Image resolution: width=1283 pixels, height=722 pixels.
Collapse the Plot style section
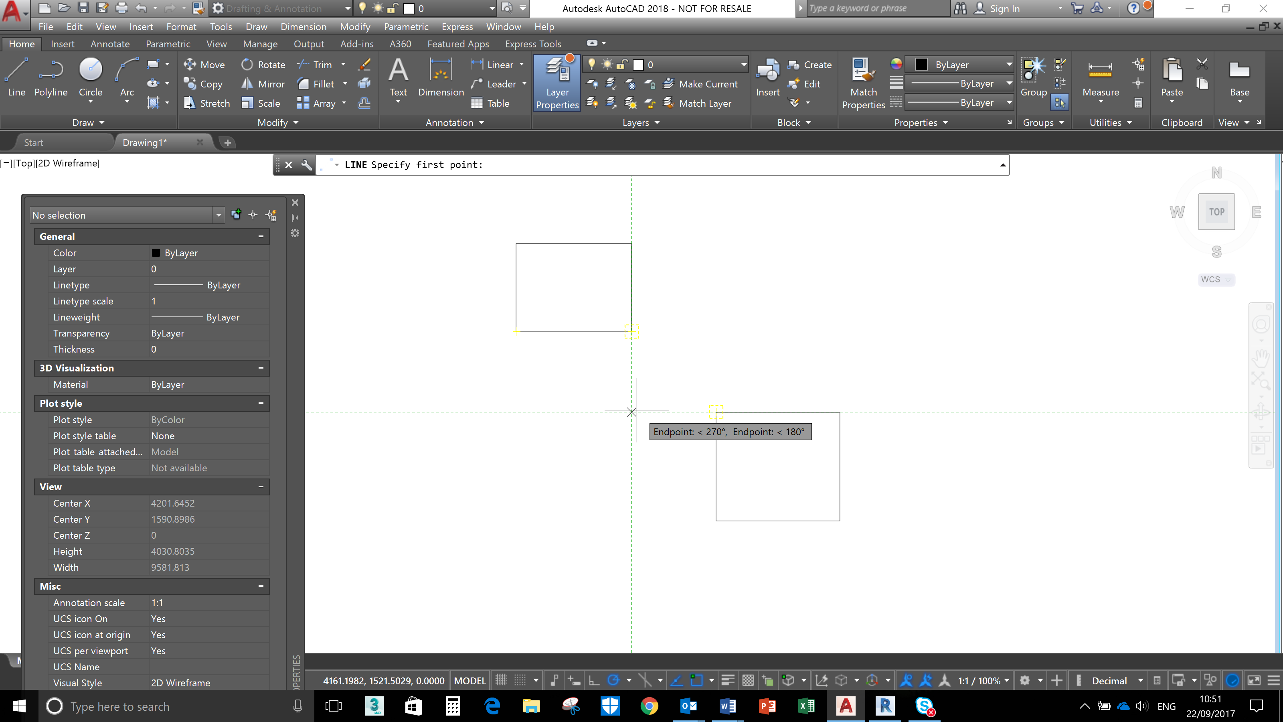[x=261, y=403]
